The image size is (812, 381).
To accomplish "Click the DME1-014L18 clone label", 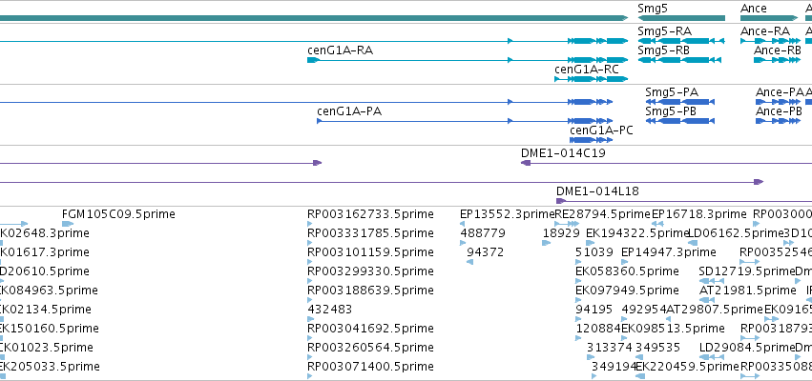I will [597, 191].
